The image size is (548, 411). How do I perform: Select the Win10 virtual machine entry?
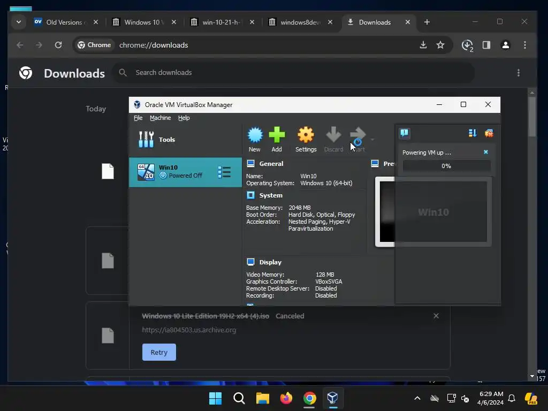(185, 172)
